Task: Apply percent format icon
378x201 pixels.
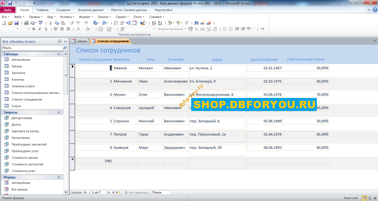Action: click(196, 29)
